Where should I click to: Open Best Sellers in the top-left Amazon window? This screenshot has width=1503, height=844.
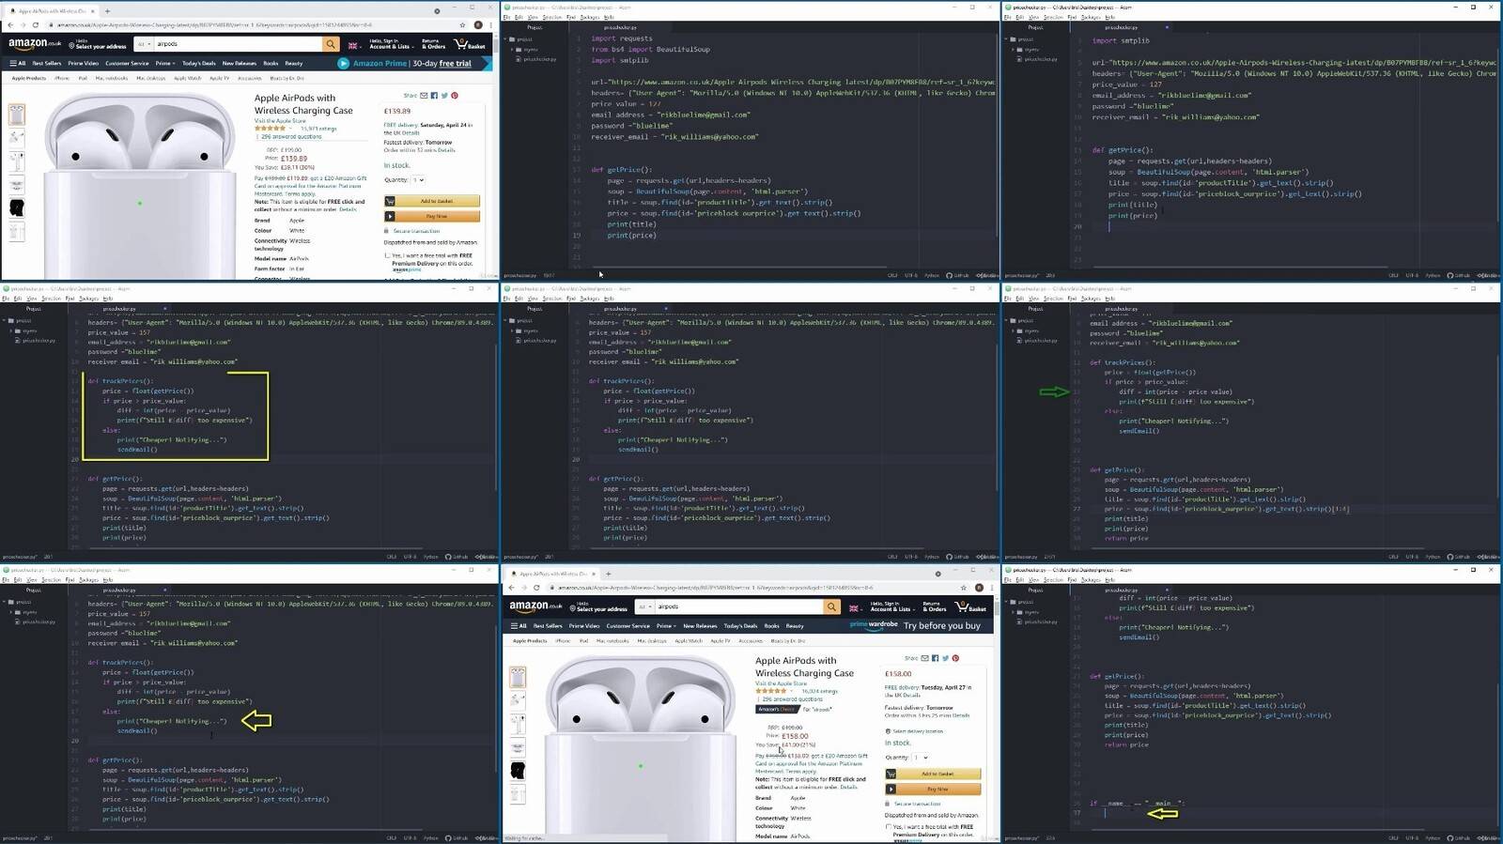pyautogui.click(x=47, y=64)
